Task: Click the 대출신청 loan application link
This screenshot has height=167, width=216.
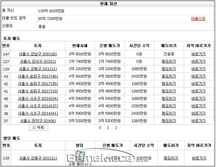Action: pyautogui.click(x=198, y=19)
